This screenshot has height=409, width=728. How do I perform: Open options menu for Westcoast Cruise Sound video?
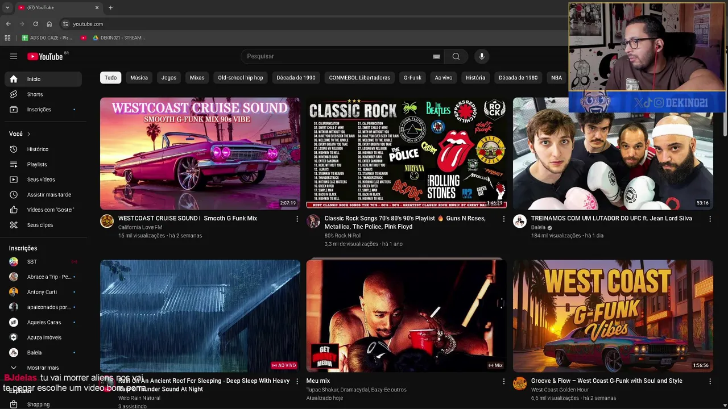click(x=297, y=219)
